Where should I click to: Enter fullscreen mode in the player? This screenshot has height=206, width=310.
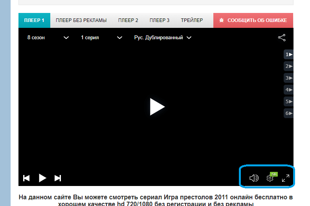[286, 178]
